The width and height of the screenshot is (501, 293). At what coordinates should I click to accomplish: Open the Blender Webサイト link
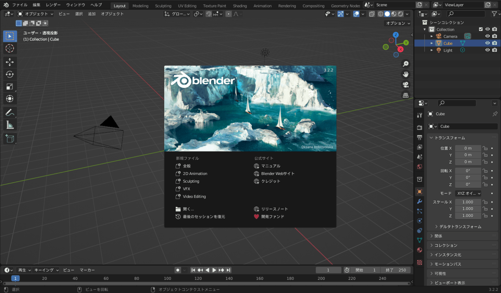click(x=274, y=174)
